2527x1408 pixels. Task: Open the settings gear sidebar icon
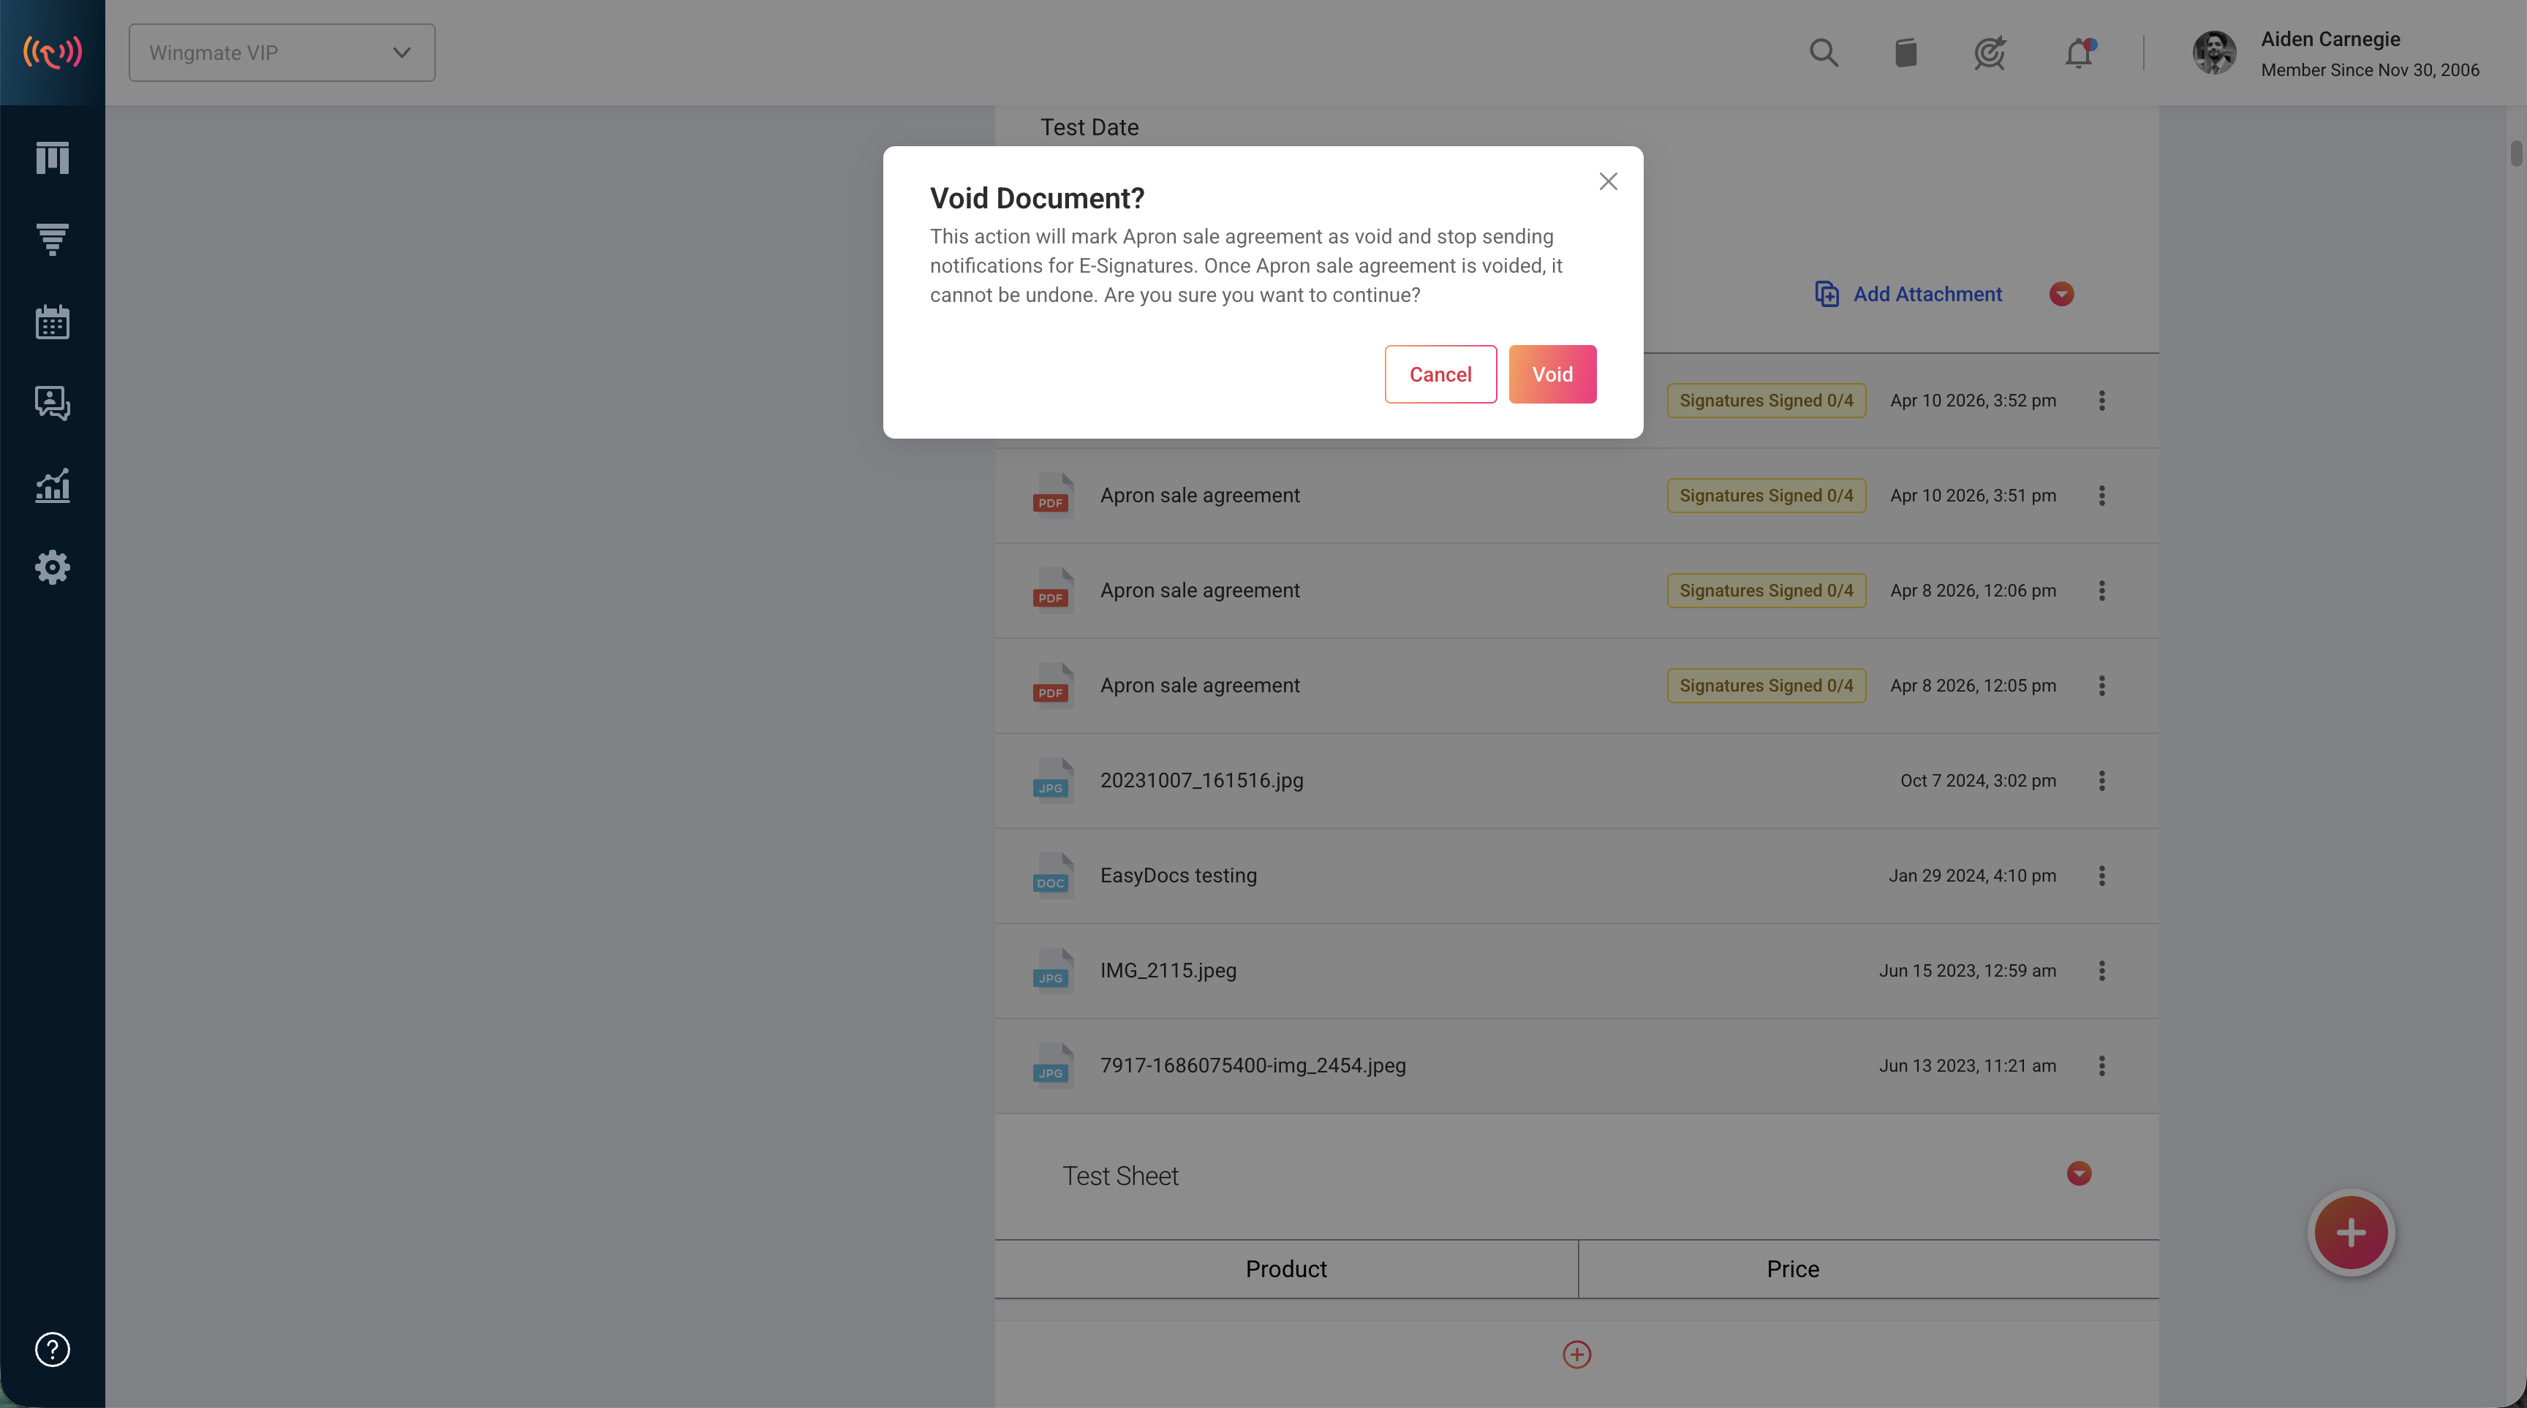coord(52,567)
